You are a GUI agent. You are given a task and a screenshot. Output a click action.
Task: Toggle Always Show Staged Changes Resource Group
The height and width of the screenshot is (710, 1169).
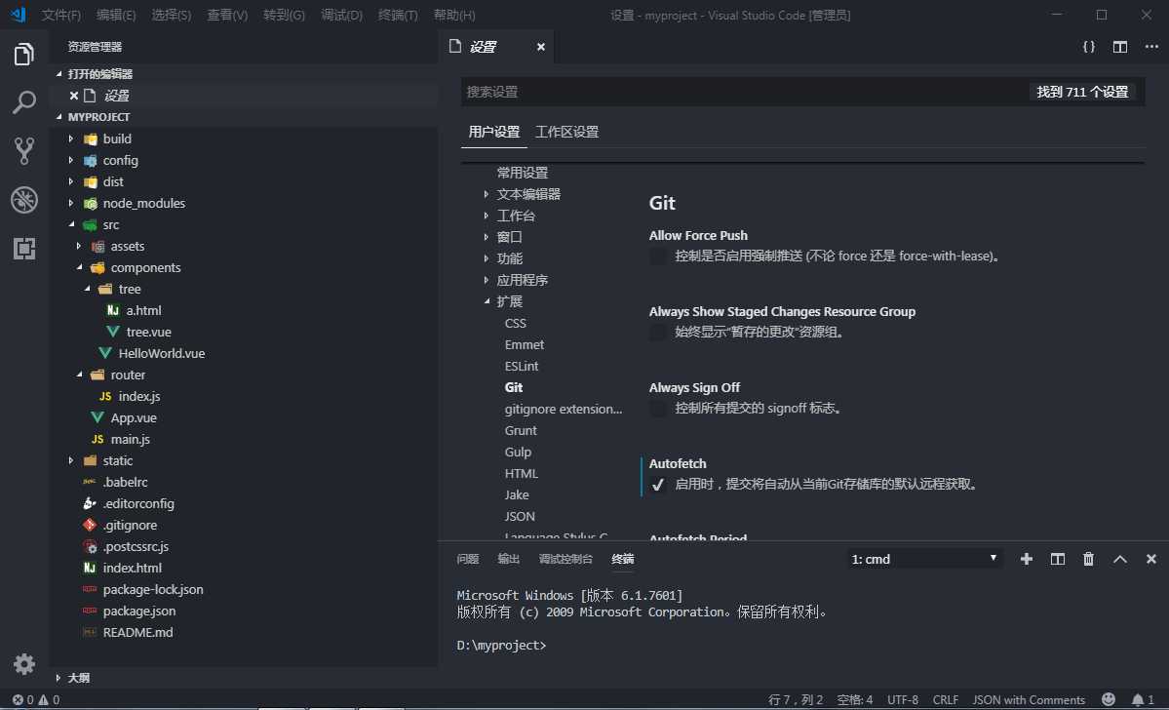click(657, 333)
